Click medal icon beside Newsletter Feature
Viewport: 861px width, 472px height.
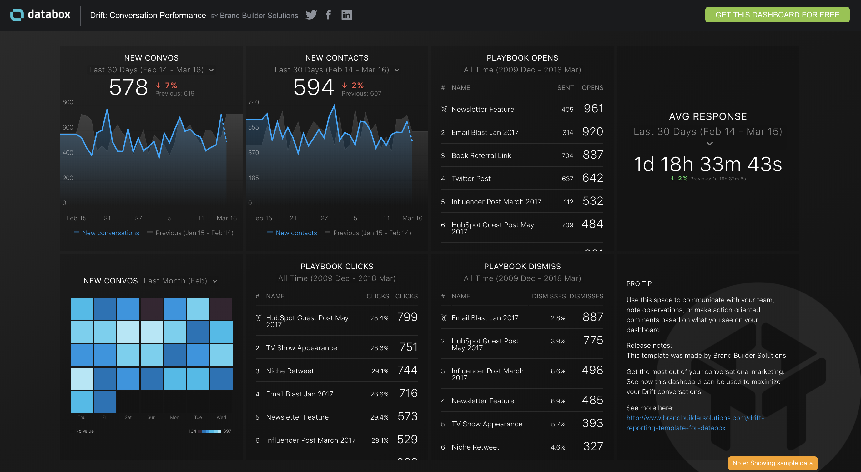click(444, 109)
